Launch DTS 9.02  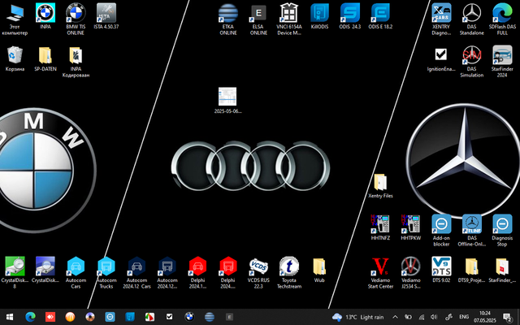441,270
